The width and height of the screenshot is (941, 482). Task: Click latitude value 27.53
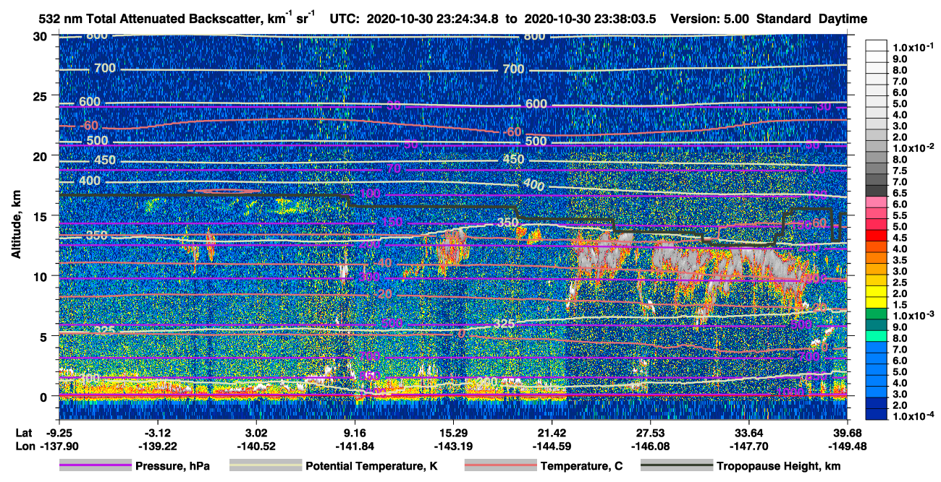(650, 432)
